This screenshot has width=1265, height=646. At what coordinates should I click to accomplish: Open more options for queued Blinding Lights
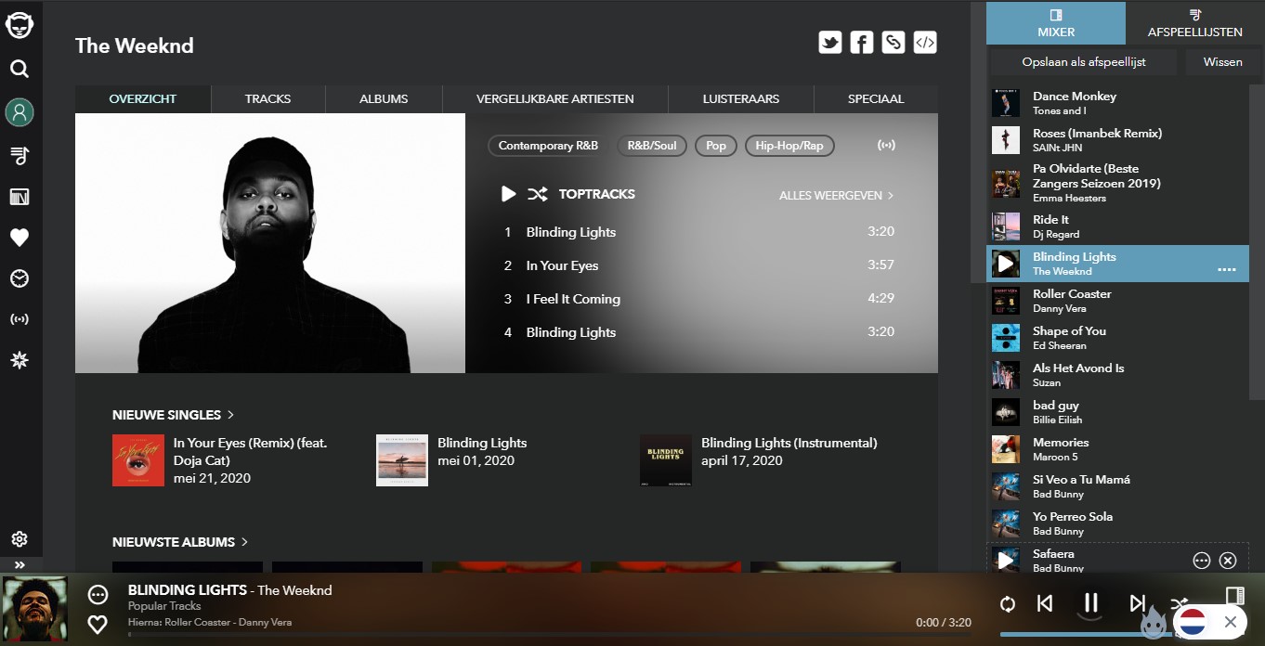pos(1227,270)
